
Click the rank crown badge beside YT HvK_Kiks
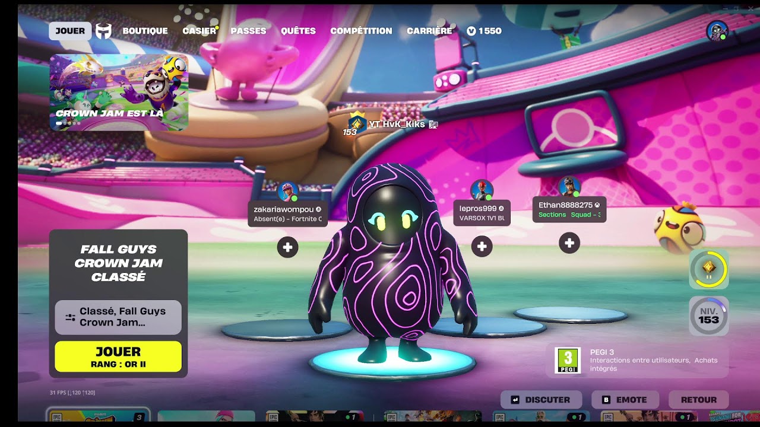tap(357, 122)
